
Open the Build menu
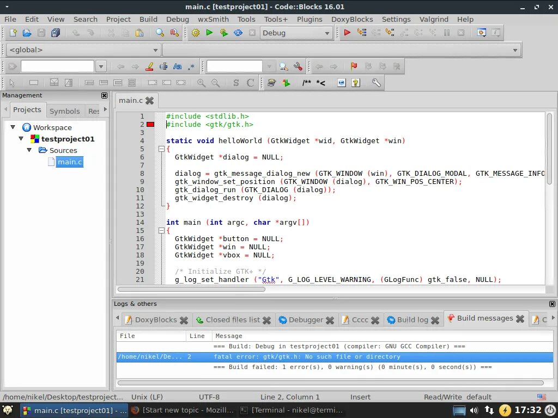click(x=148, y=19)
